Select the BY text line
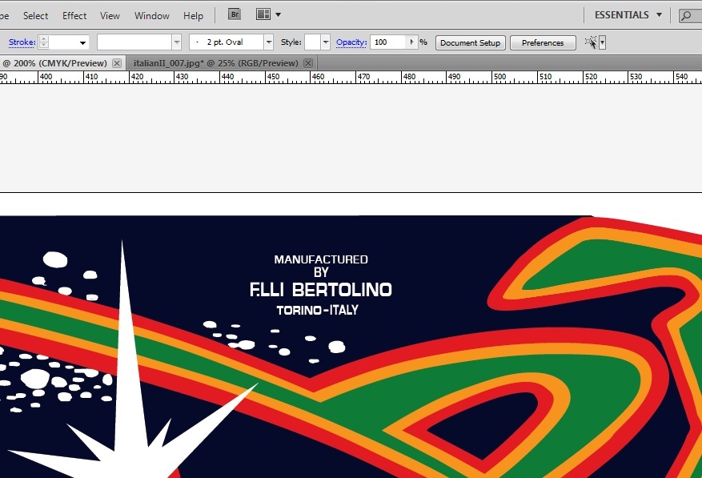This screenshot has height=478, width=702. click(322, 272)
